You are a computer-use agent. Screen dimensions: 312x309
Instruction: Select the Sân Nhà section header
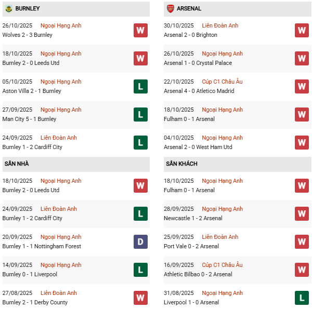17,164
